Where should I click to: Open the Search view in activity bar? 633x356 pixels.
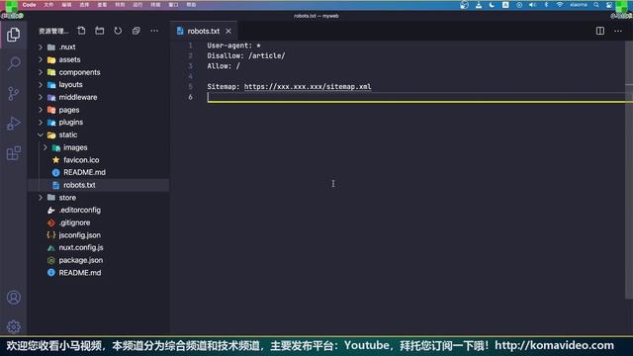click(13, 63)
